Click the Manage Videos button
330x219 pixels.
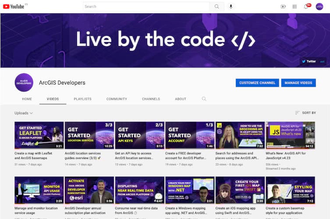coord(298,83)
